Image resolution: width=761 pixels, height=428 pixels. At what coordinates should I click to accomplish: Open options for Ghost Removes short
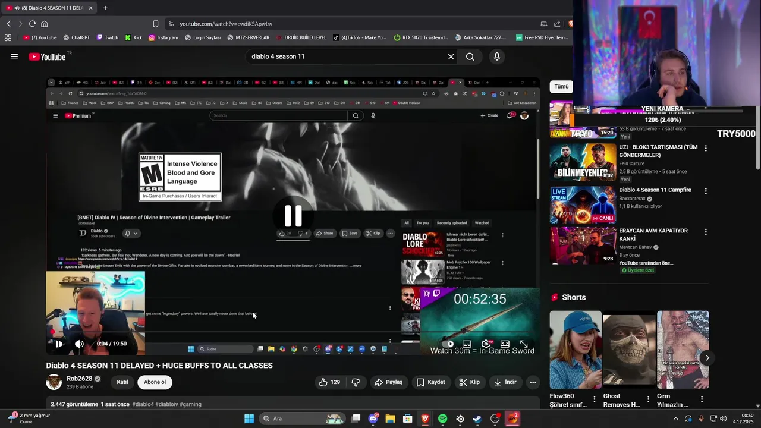tap(648, 399)
